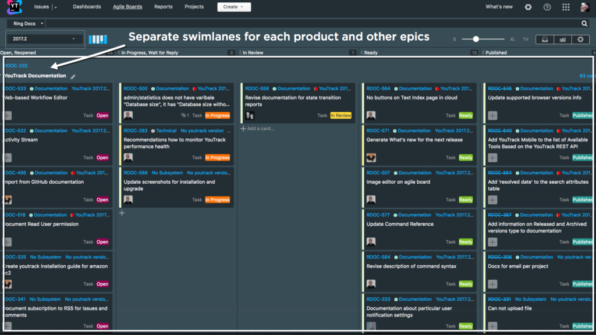Collapse the In Review column
Viewport: 596px width, 335px height.
click(x=240, y=52)
